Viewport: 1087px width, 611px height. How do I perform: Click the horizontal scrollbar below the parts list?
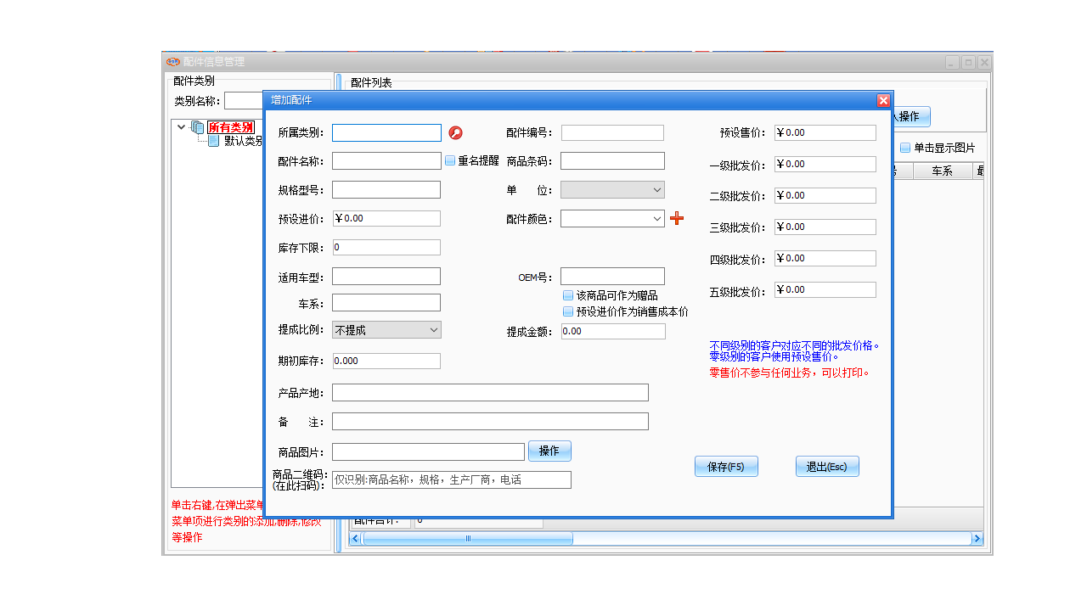click(467, 538)
